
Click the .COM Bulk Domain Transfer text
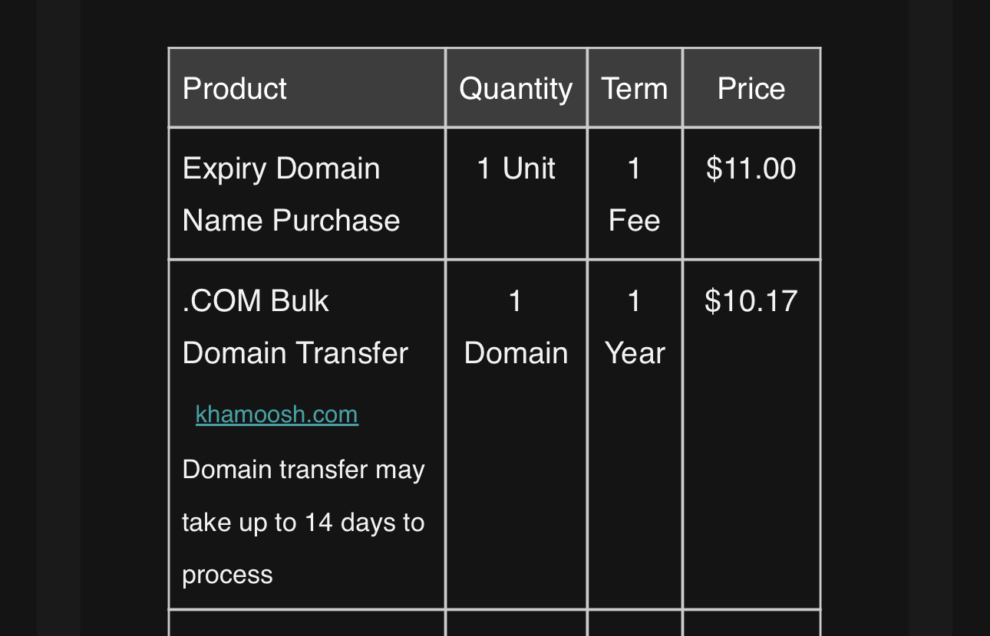(x=295, y=327)
